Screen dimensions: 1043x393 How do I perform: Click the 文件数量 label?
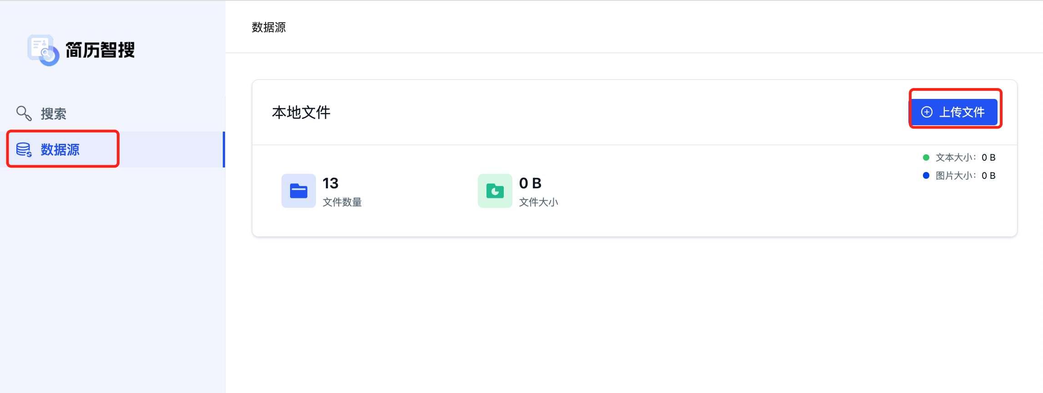pyautogui.click(x=342, y=202)
